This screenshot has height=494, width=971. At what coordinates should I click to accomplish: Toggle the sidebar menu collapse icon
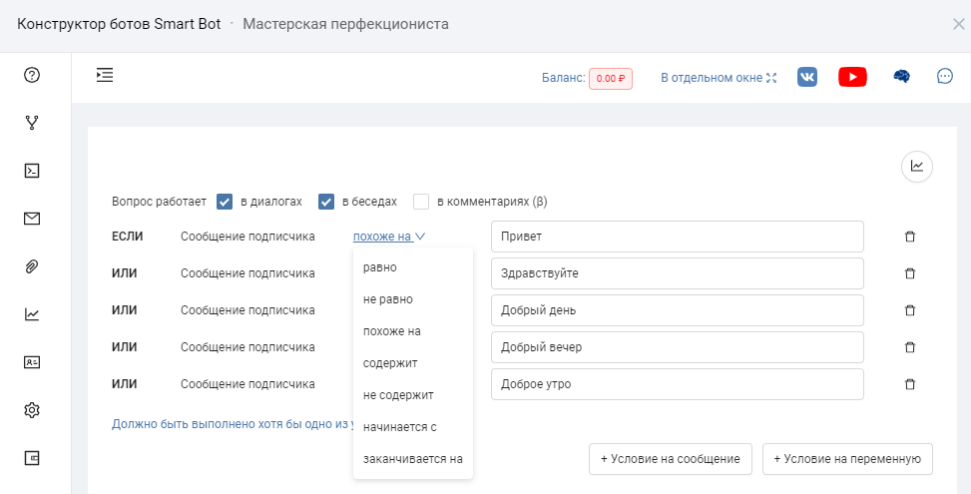click(x=105, y=75)
